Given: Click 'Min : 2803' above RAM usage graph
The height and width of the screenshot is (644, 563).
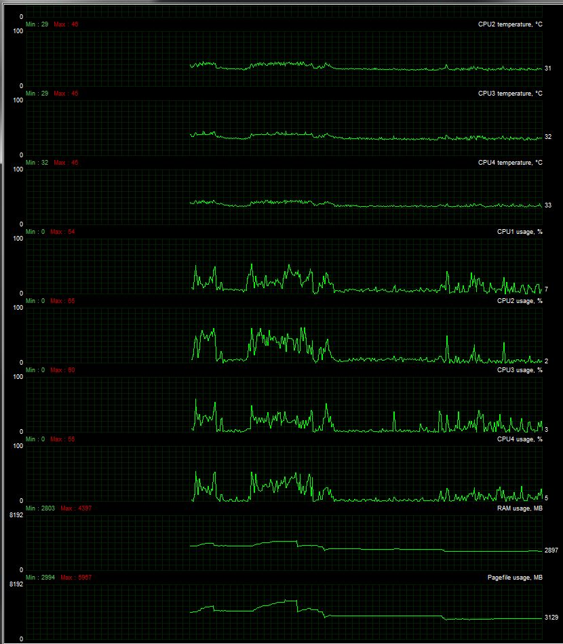Looking at the screenshot, I should [40, 508].
